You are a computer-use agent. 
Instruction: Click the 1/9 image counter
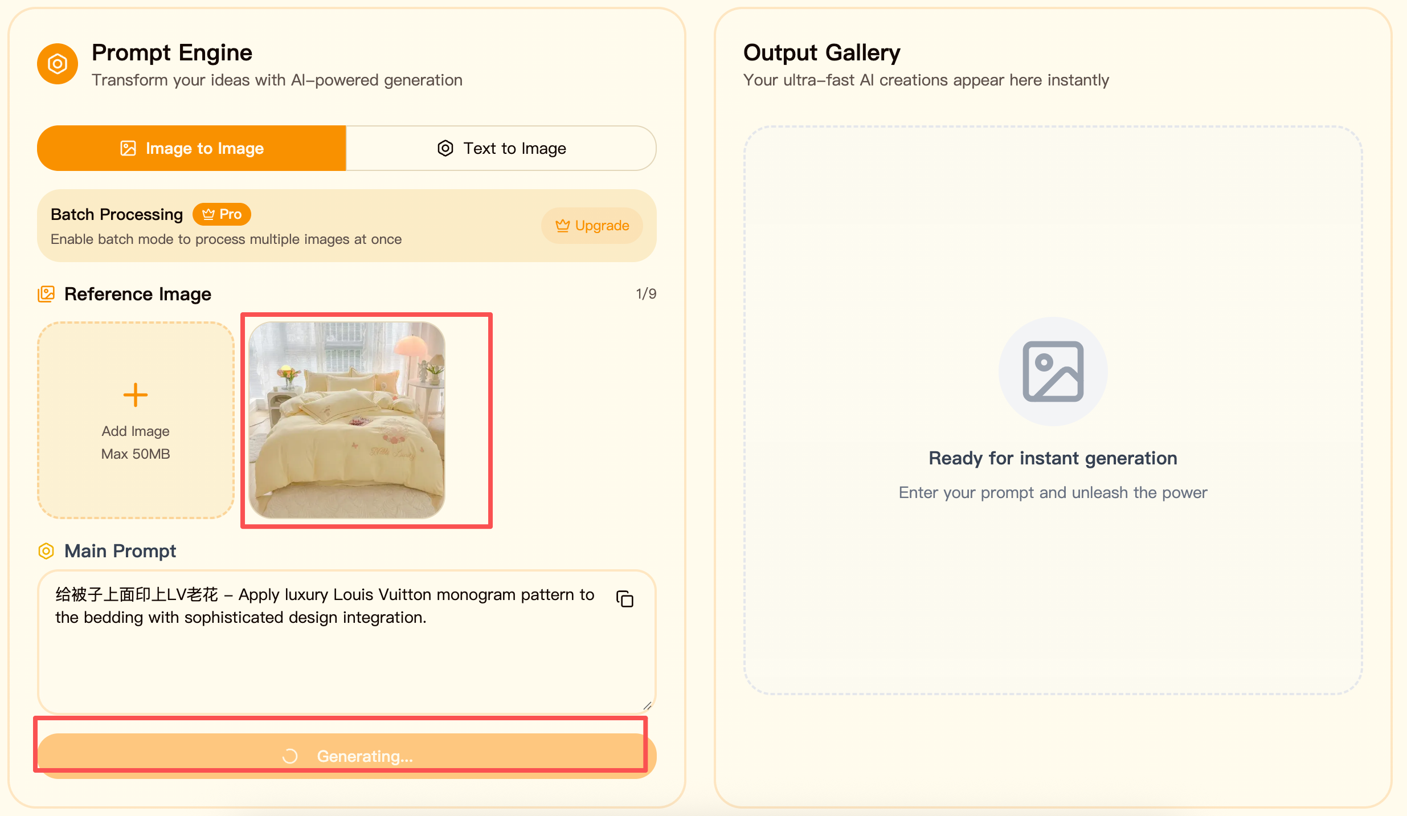[x=646, y=294]
